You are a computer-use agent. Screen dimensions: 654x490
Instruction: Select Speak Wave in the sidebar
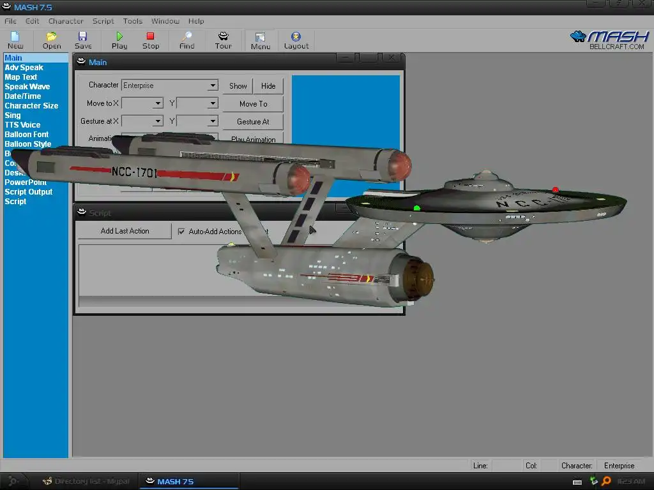pos(27,87)
